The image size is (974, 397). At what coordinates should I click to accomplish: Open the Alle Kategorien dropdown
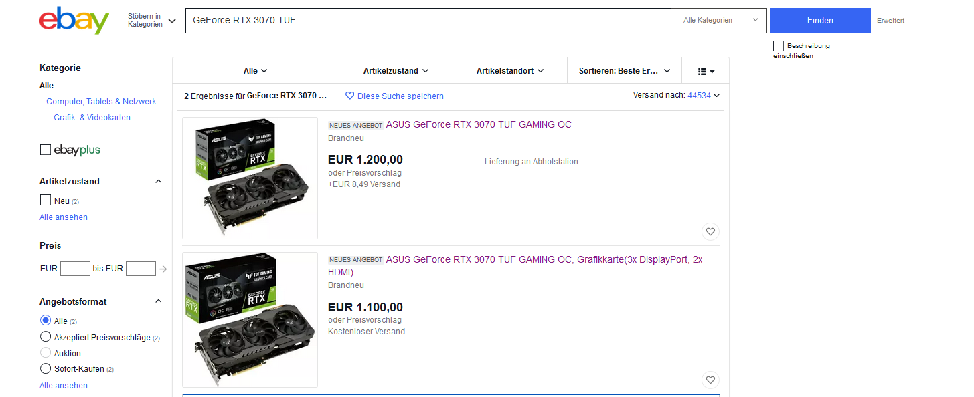(720, 21)
